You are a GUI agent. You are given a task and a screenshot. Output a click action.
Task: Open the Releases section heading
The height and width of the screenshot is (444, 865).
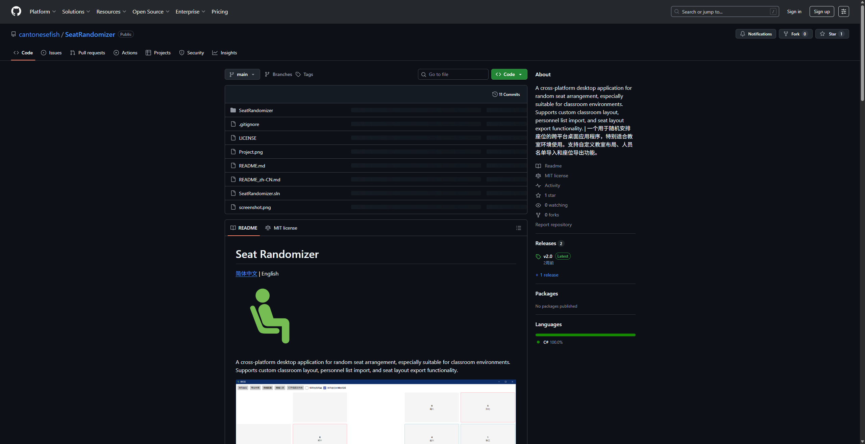click(x=549, y=243)
